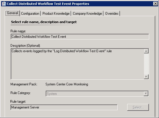Click the description scrollbar track
Viewport: 159px width, 118px height.
146,64
